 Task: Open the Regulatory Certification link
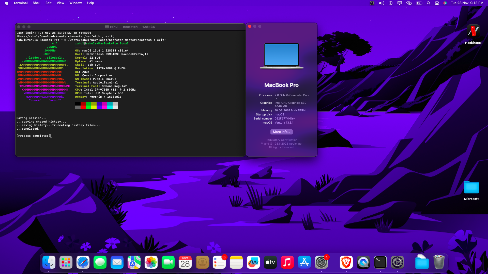[x=281, y=140]
